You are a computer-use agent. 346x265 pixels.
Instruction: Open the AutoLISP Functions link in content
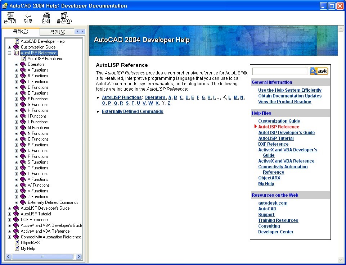click(122, 97)
